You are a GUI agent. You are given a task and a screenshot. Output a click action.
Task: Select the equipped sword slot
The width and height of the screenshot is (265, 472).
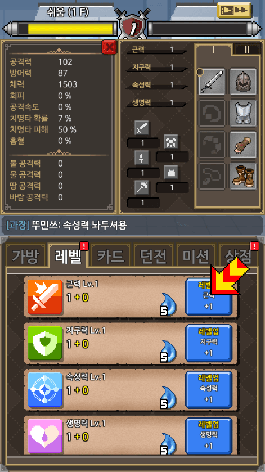tap(212, 82)
